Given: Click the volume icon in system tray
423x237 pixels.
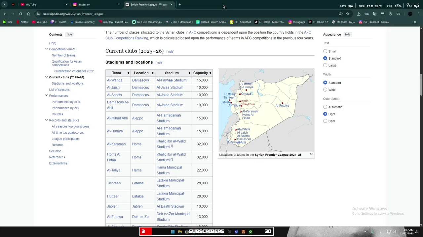Looking at the screenshot, I should pyautogui.click(x=394, y=232).
